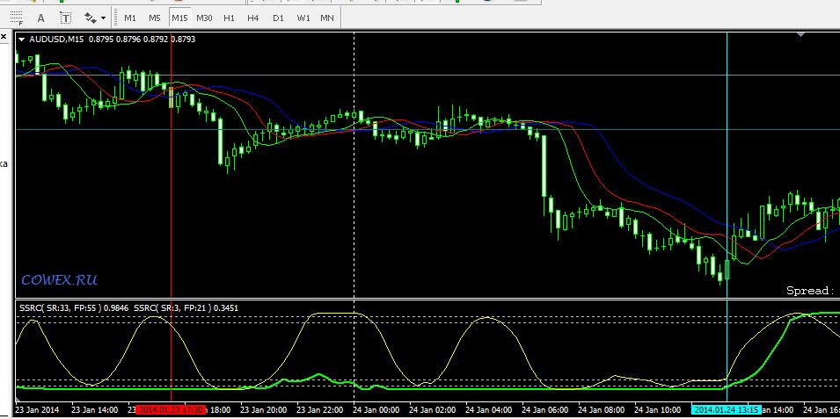This screenshot has height=419, width=840.
Task: Click the 24 Jan 10:00 time axis label
Action: click(657, 410)
